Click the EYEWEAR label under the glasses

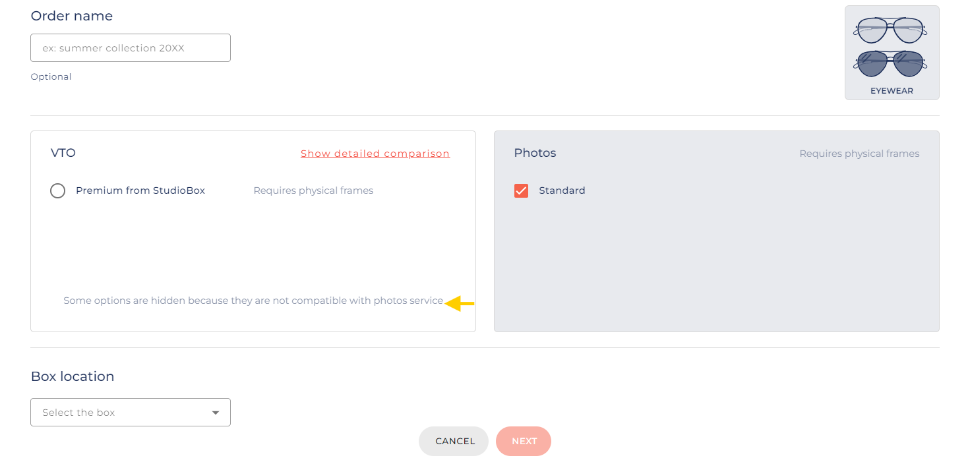click(x=892, y=91)
